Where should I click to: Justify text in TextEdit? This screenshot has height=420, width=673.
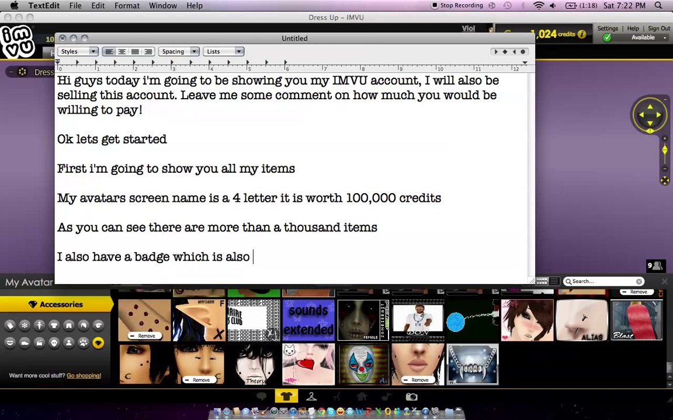point(135,51)
